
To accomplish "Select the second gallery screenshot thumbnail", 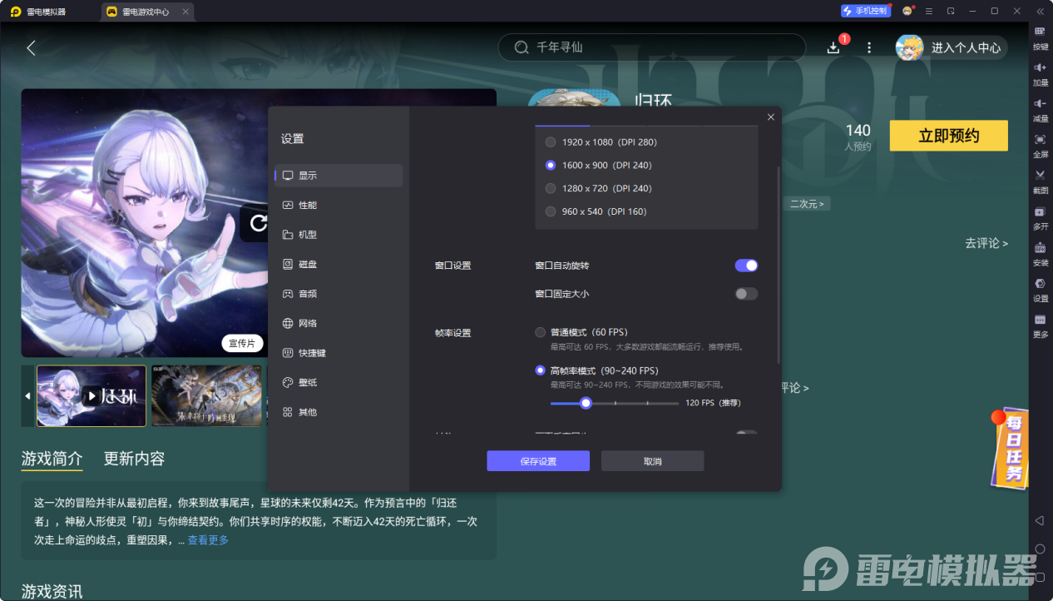I will tap(206, 395).
